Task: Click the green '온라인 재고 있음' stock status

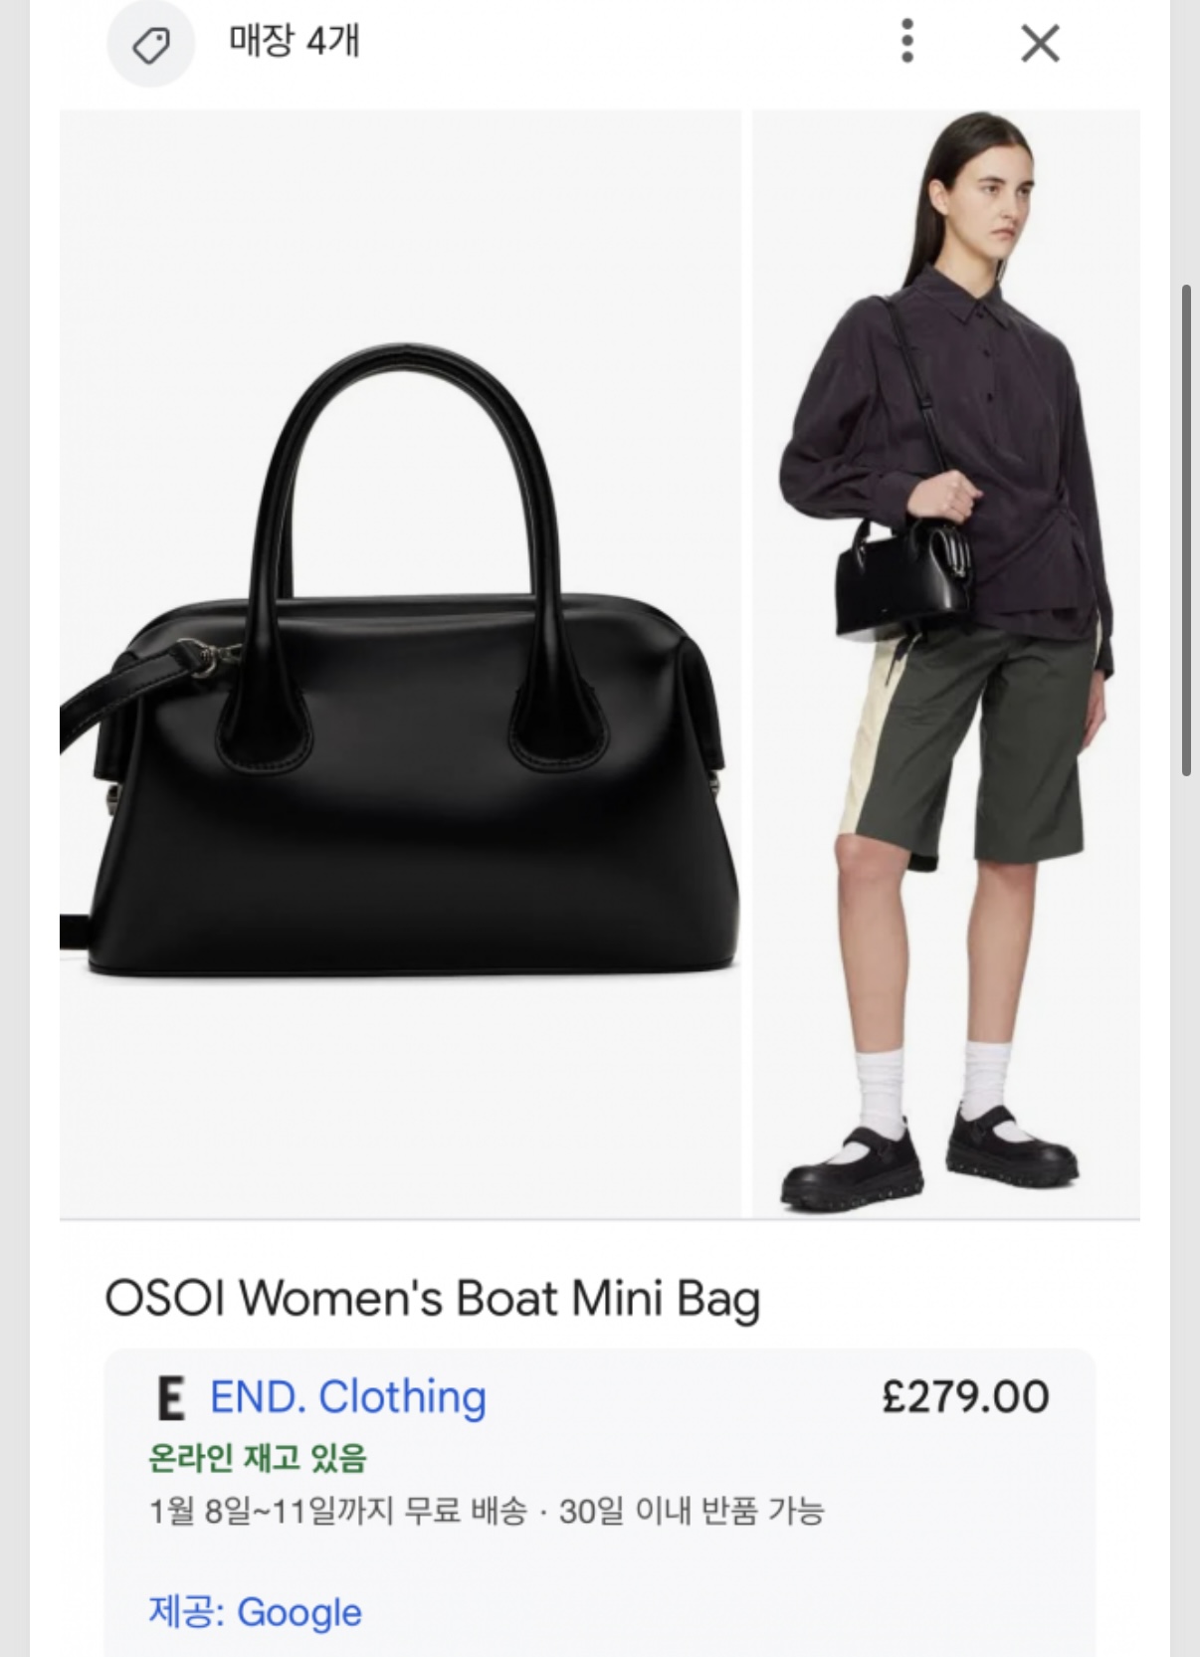Action: tap(258, 1458)
